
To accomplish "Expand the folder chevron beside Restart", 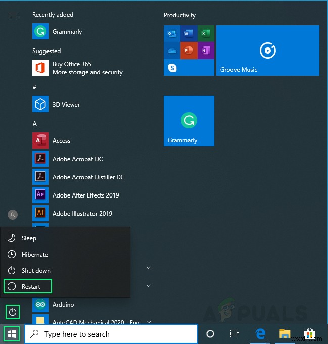I will click(149, 286).
